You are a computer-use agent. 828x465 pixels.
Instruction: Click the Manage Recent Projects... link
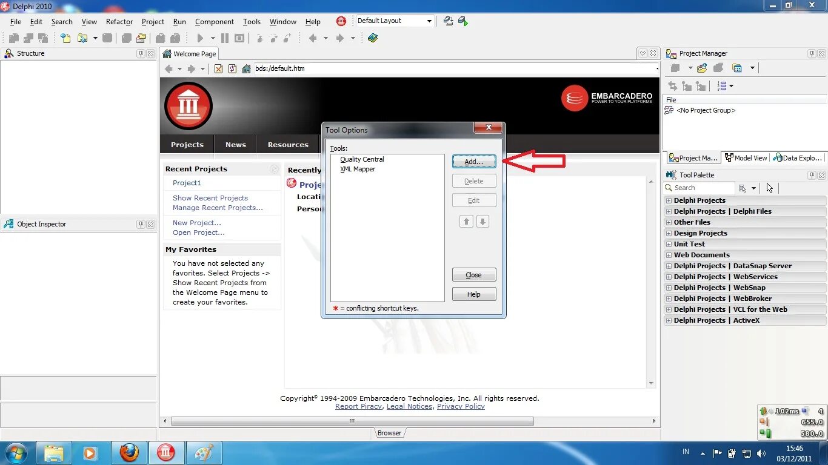(x=218, y=208)
